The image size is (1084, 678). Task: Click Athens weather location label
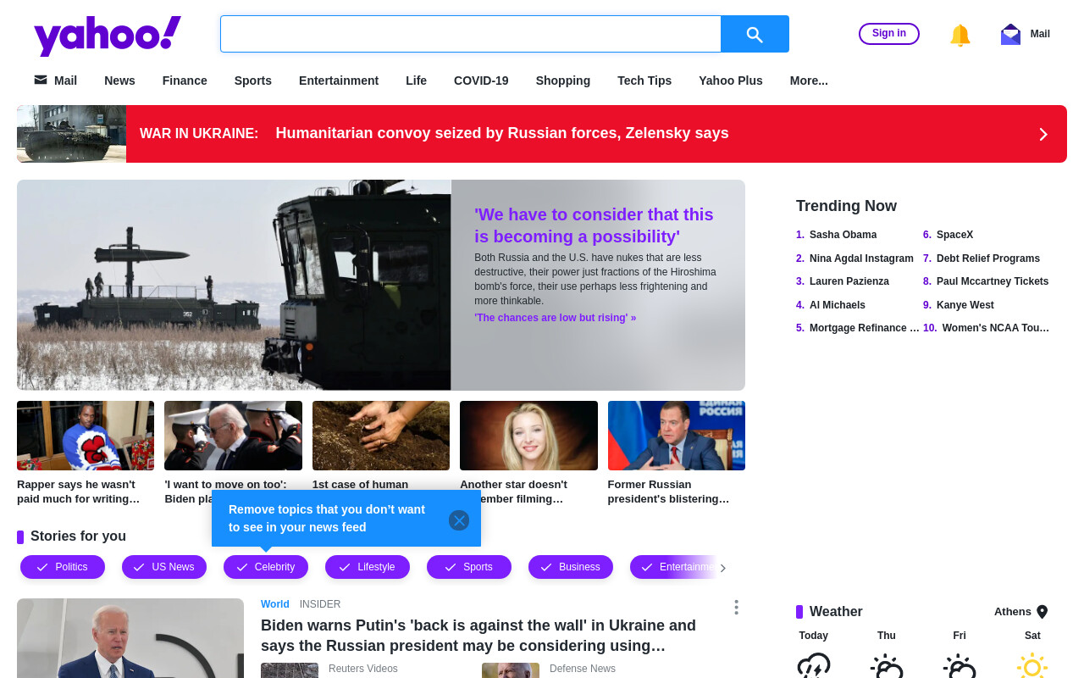click(x=1013, y=612)
